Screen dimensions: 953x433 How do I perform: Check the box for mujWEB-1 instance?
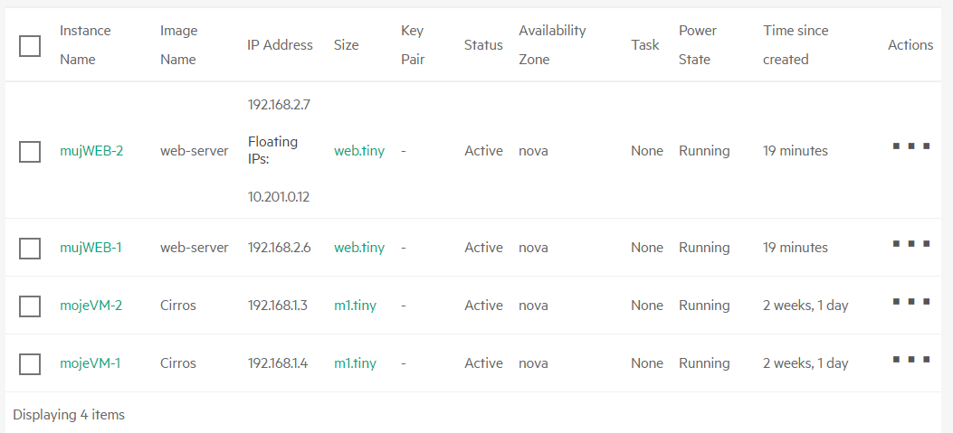(30, 249)
